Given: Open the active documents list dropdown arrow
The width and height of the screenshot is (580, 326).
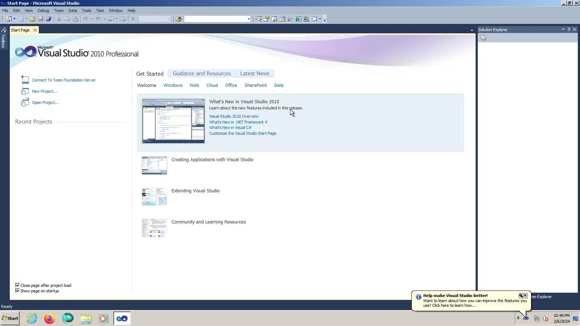Looking at the screenshot, I should 472,30.
